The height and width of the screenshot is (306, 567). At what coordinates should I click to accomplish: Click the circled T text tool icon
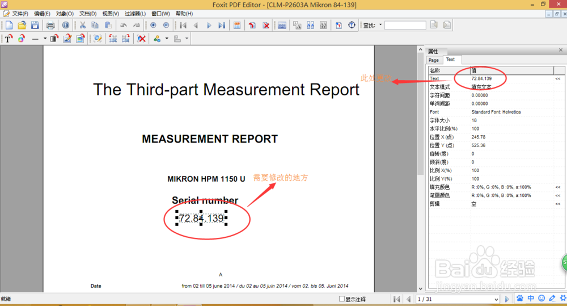point(352,26)
